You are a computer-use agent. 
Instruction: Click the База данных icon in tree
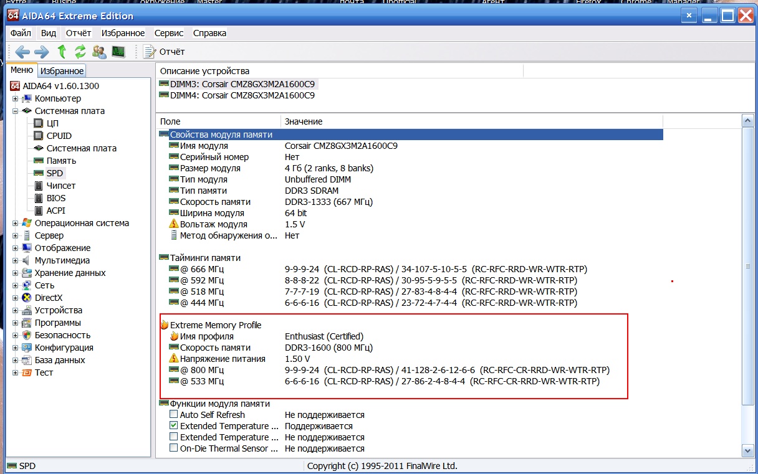coord(27,360)
